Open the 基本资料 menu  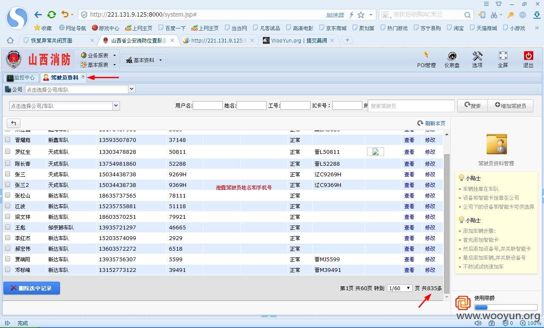pyautogui.click(x=144, y=60)
